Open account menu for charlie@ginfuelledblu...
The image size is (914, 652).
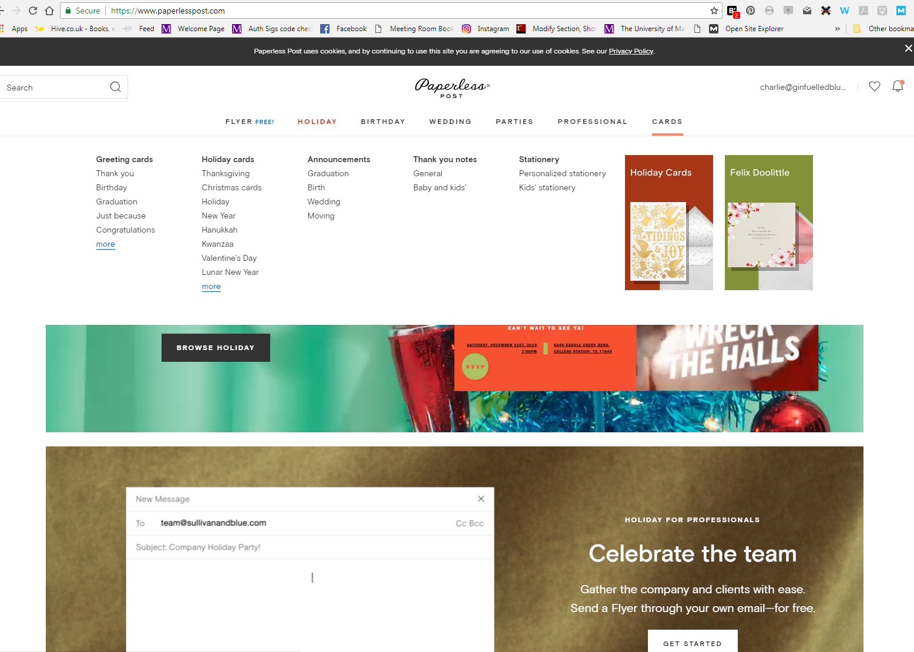click(x=803, y=87)
